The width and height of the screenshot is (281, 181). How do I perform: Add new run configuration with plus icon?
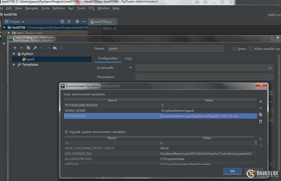coord(15,48)
